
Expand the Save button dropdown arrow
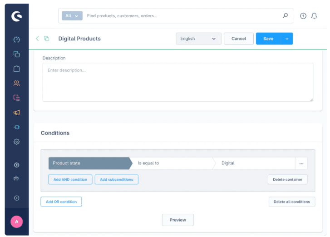click(x=287, y=39)
